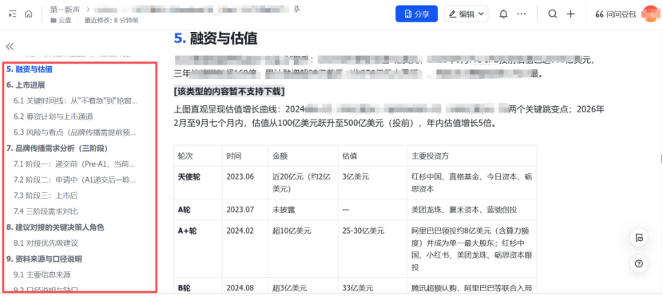Click the blue 分享 button

click(416, 14)
